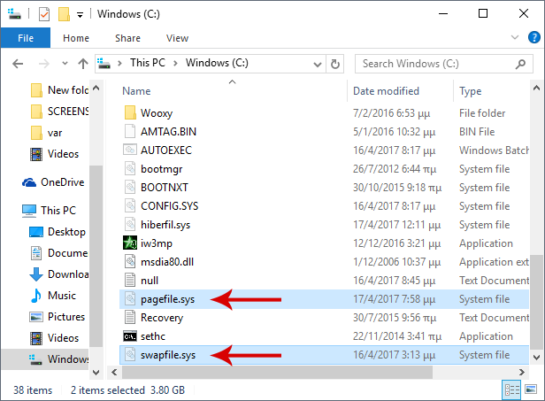Select the swapfile.sys file icon
The image size is (545, 401).
[130, 355]
